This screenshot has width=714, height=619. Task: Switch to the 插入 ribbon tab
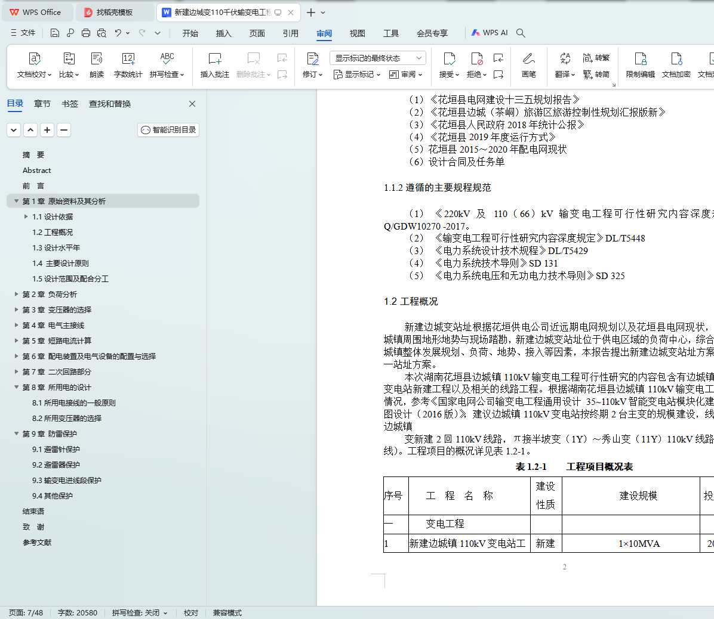point(224,33)
